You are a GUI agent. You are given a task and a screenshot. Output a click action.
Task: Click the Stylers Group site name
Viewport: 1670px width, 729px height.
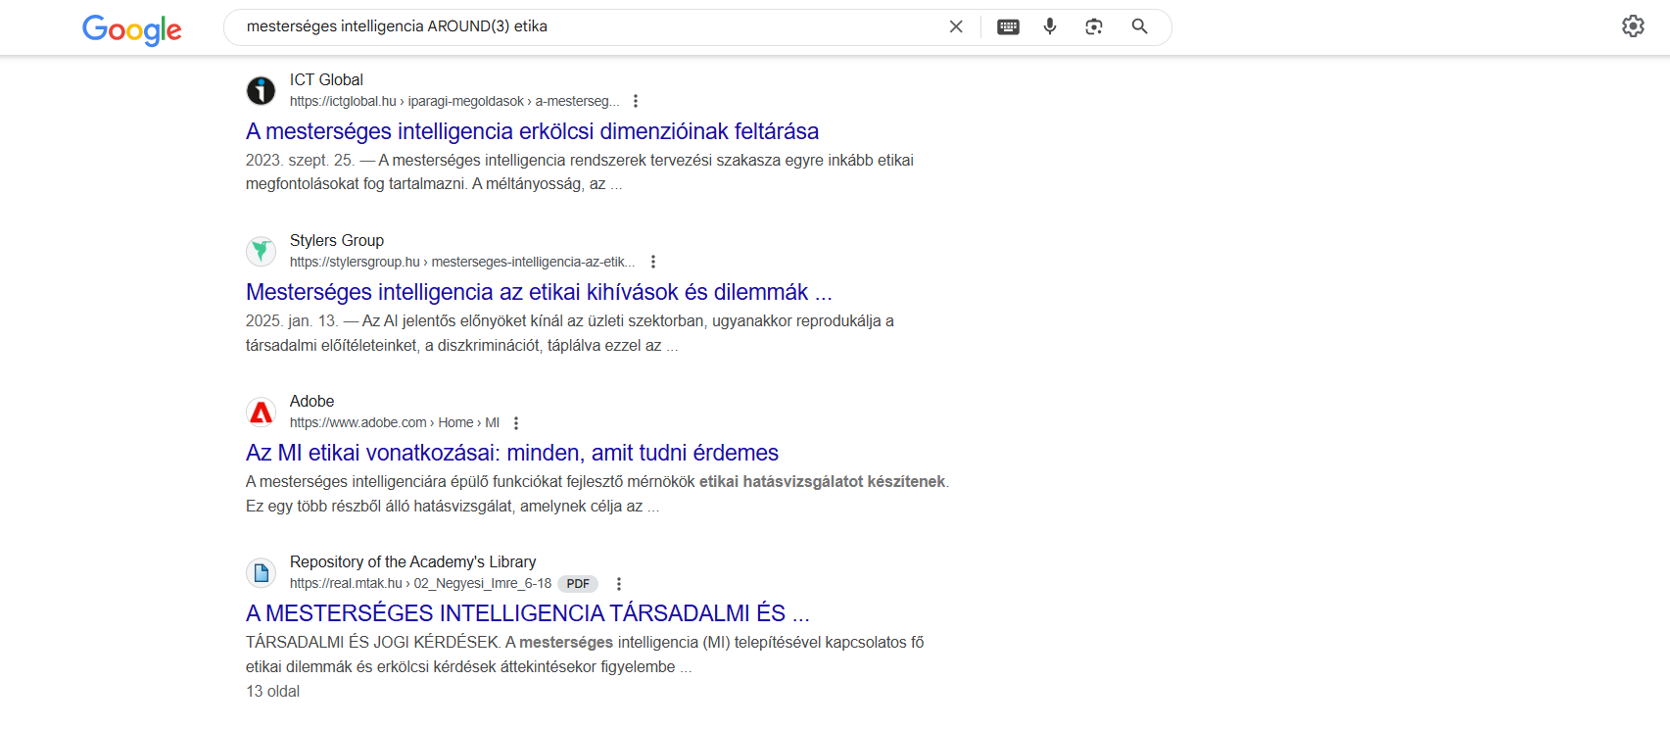tap(337, 240)
